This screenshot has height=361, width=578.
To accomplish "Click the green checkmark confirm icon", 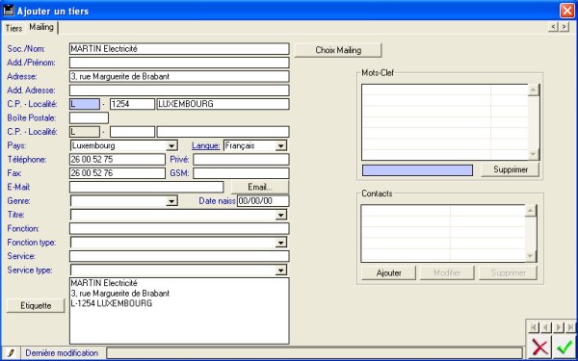I will pyautogui.click(x=565, y=347).
